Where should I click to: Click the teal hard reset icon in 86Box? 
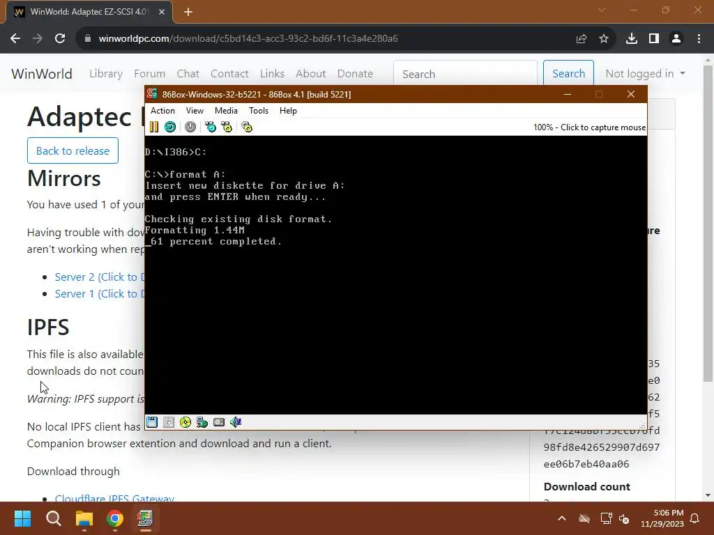[170, 127]
